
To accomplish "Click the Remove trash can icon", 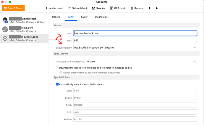I will click(x=132, y=8).
